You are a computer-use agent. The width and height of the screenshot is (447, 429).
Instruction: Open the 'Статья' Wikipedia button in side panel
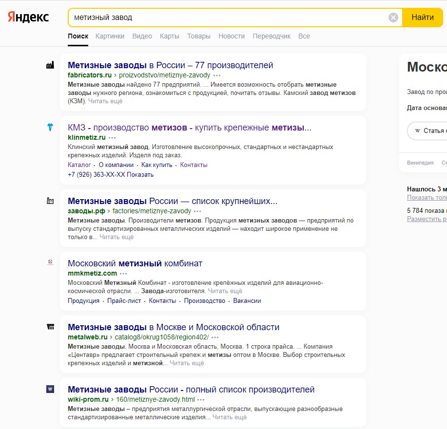427,131
